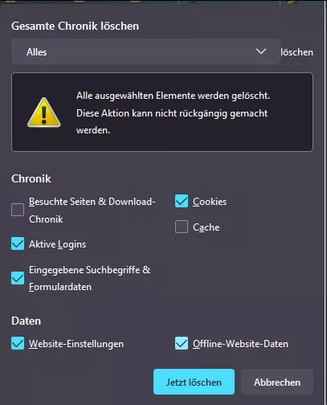The width and height of the screenshot is (327, 405).
Task: Click the chevron arrow in the time range dropdown
Action: 261,51
